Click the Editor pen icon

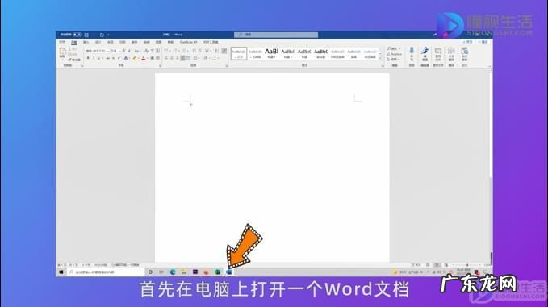point(425,50)
